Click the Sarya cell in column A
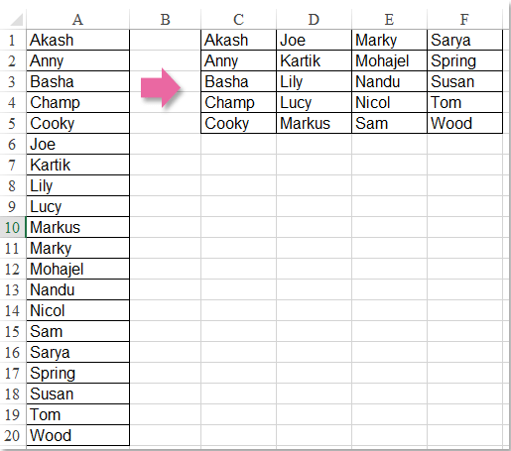Image resolution: width=511 pixels, height=451 pixels. 77,352
